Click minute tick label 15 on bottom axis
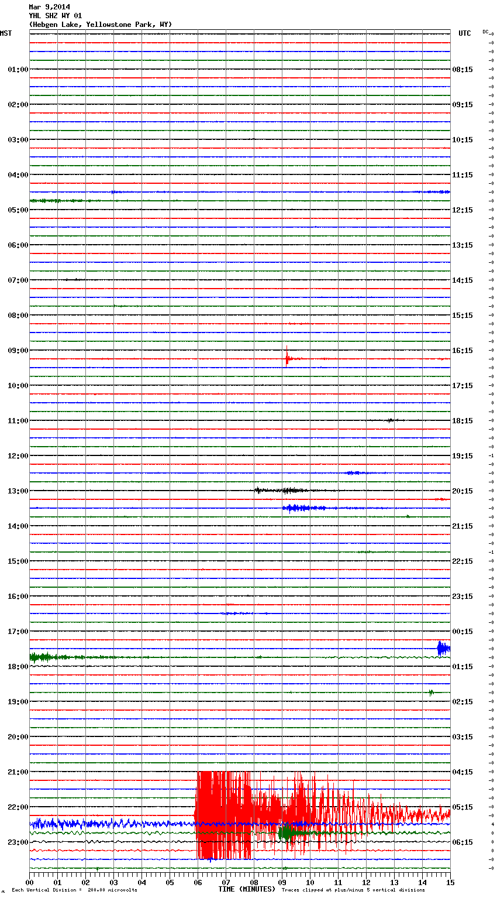The width and height of the screenshot is (497, 898). 450,882
